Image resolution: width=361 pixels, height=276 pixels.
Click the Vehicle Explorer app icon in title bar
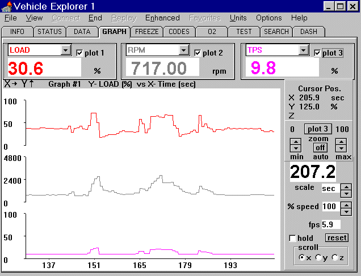[6, 6]
